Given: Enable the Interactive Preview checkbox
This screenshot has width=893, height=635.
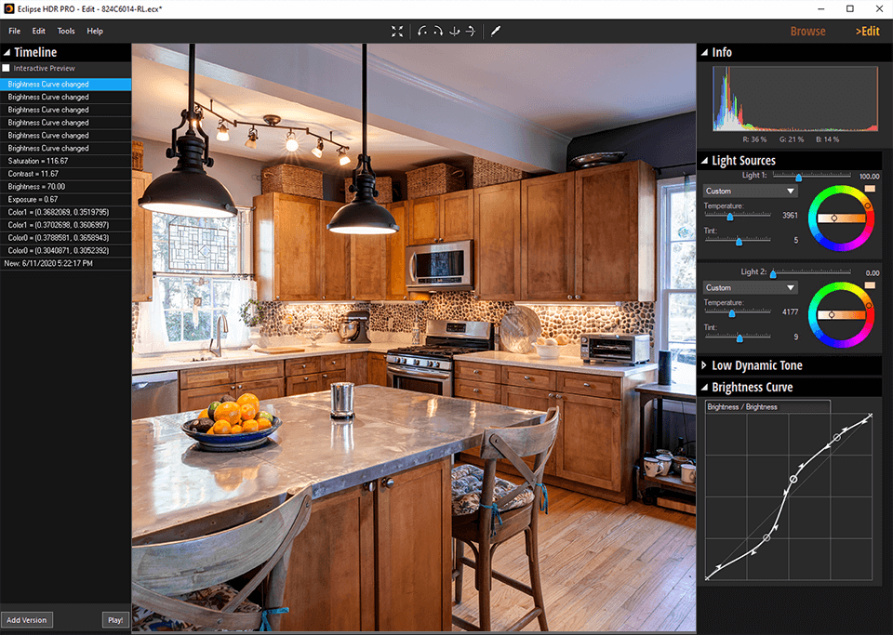Looking at the screenshot, I should 7,68.
